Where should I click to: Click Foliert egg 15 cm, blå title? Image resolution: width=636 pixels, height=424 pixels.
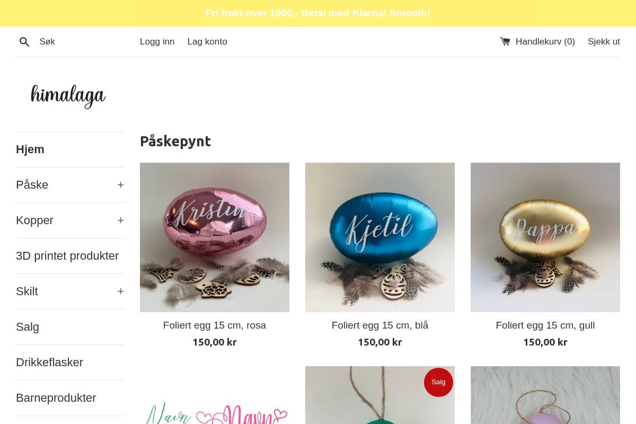pos(380,325)
